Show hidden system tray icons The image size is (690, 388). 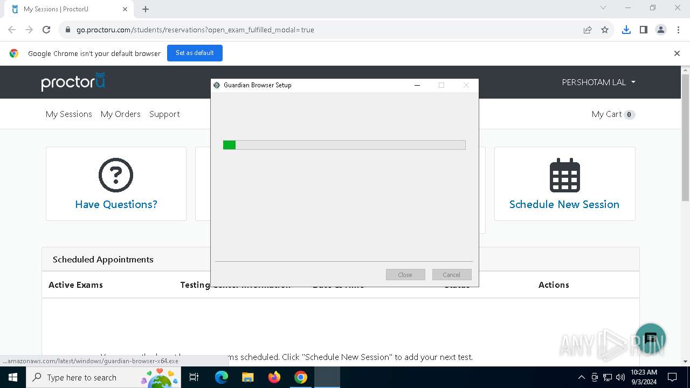(581, 377)
